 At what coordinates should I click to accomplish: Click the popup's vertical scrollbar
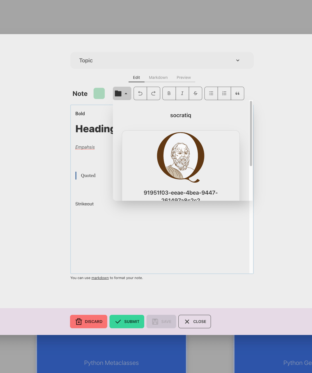coord(251,134)
